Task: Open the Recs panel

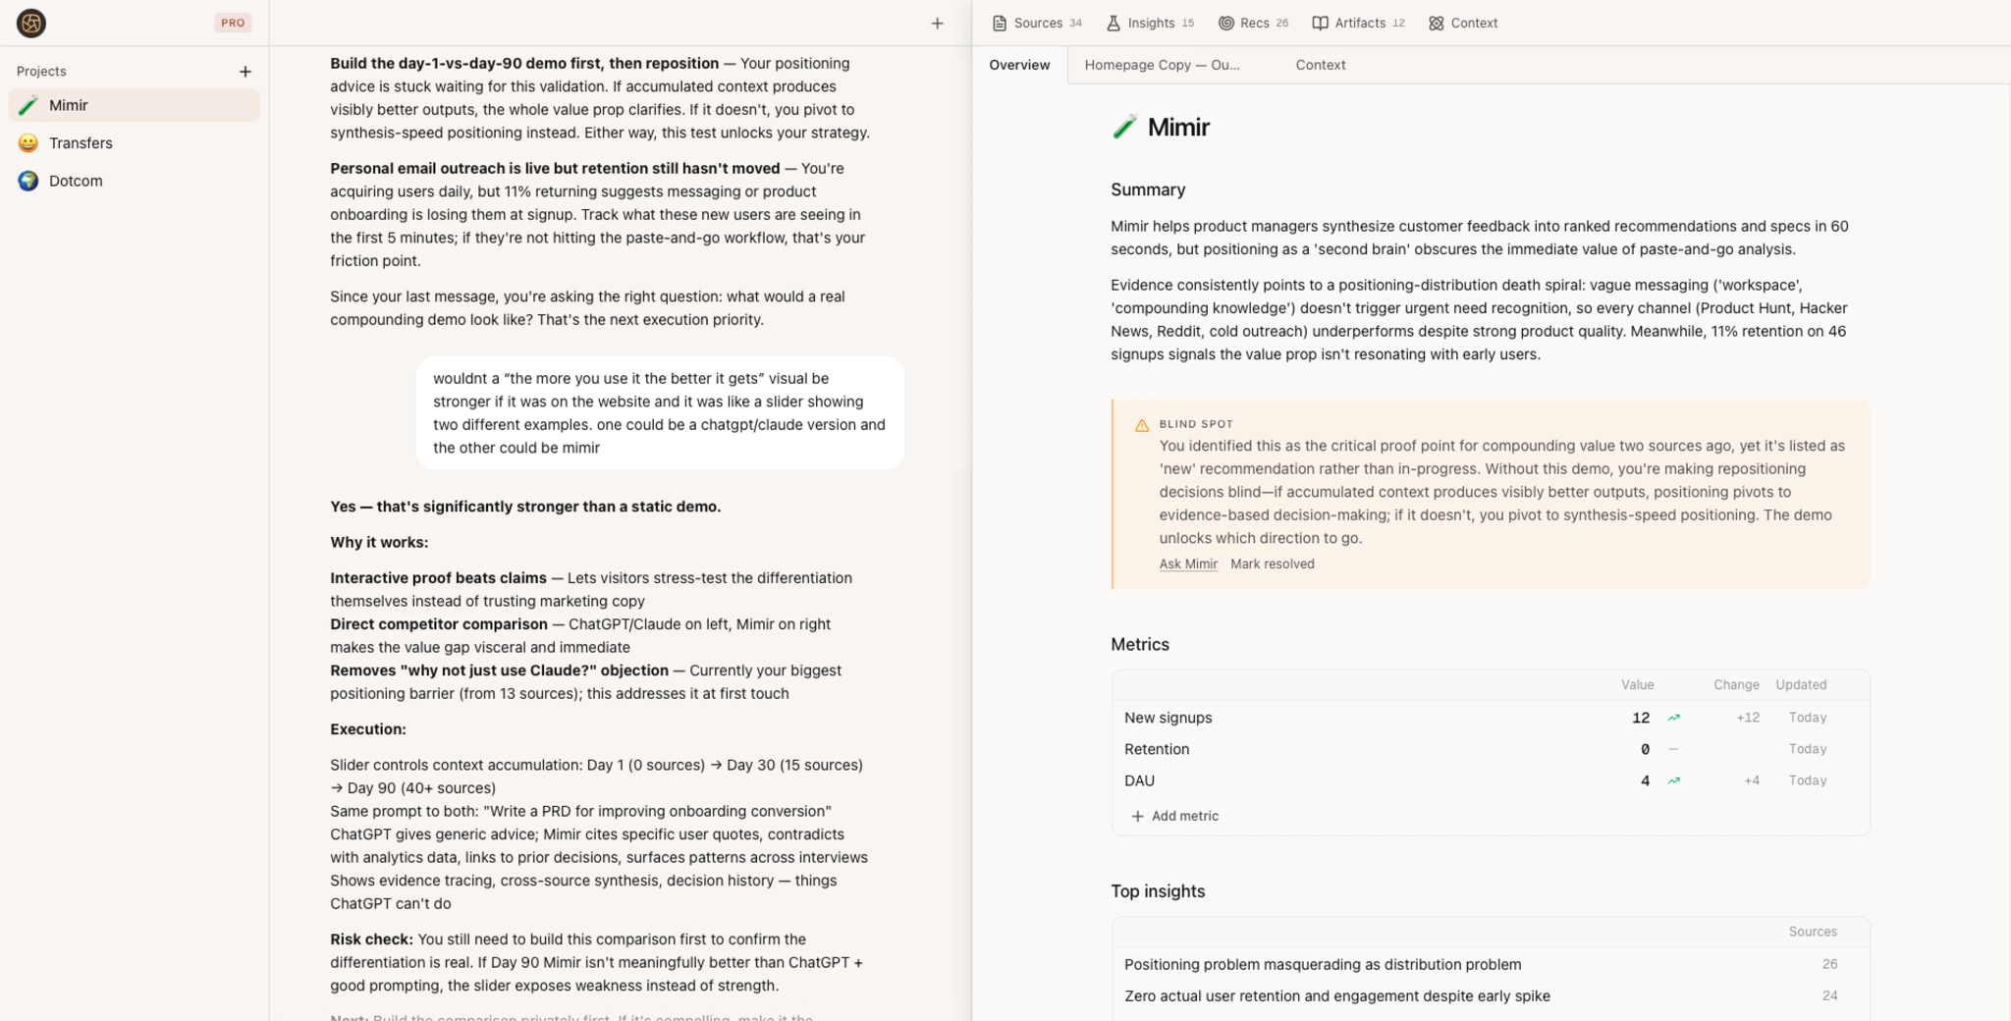Action: click(x=1252, y=23)
